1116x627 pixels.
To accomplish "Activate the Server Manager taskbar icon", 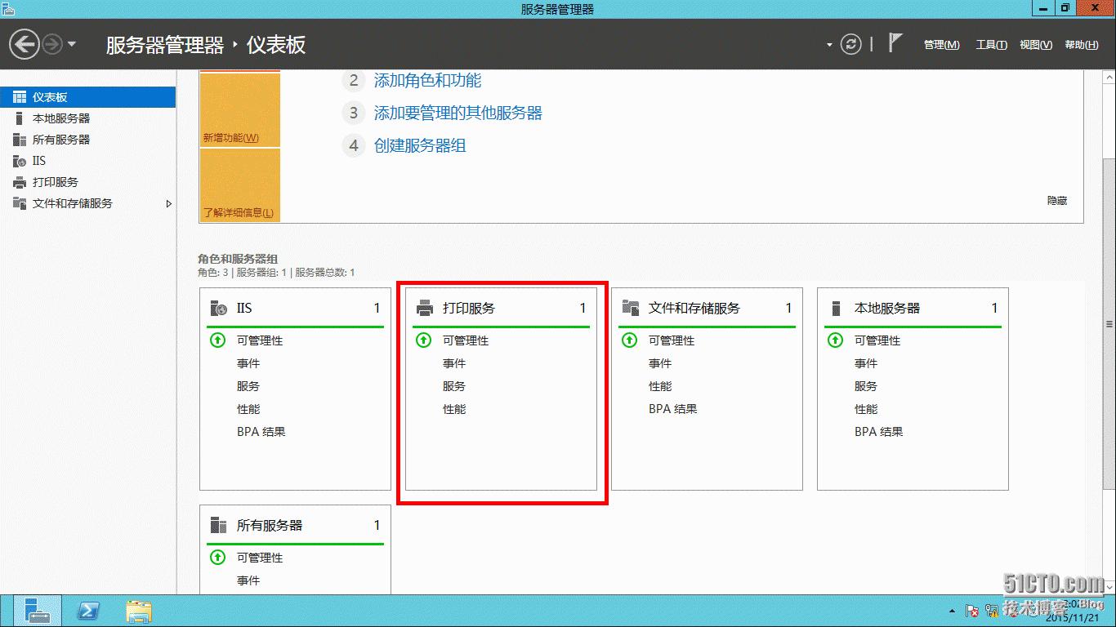I will (37, 610).
